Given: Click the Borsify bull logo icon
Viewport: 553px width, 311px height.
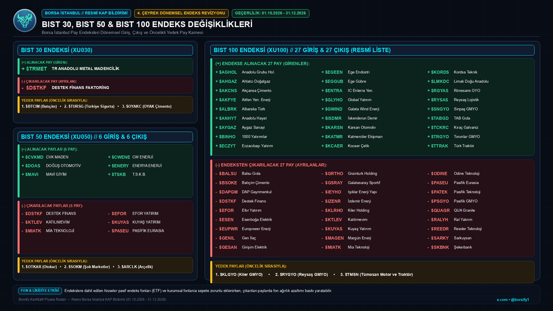Looking at the screenshot, I should click(x=24, y=21).
